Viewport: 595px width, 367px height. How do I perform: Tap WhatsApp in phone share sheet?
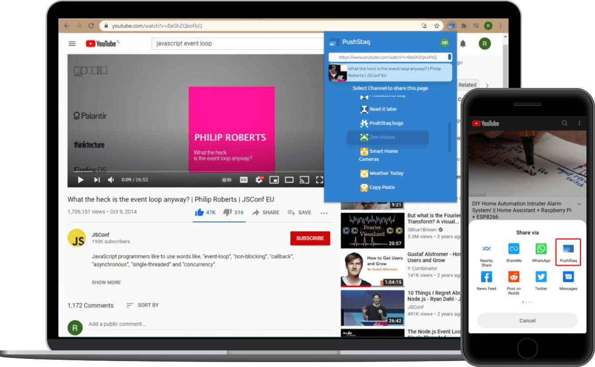pos(541,253)
